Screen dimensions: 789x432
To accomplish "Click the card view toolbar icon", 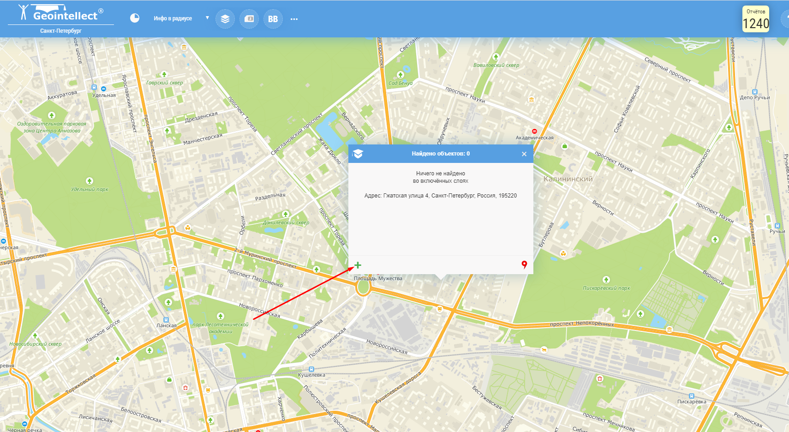I will pos(249,19).
